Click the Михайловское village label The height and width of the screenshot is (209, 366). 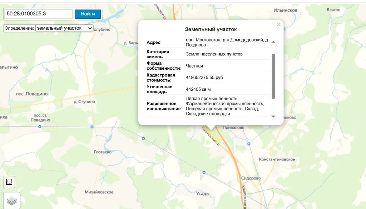coord(99,192)
